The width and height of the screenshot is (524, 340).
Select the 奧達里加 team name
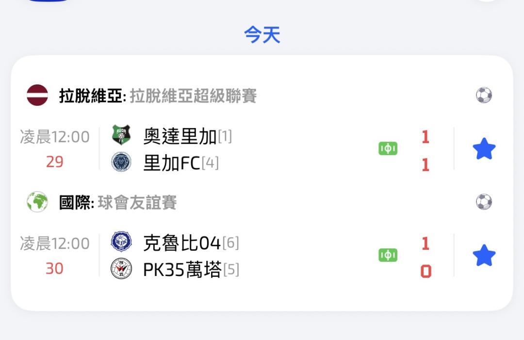[x=180, y=137]
